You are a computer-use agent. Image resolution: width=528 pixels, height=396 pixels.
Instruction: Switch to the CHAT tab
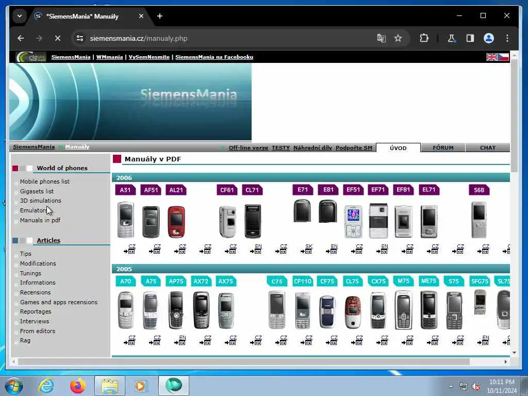[488, 148]
